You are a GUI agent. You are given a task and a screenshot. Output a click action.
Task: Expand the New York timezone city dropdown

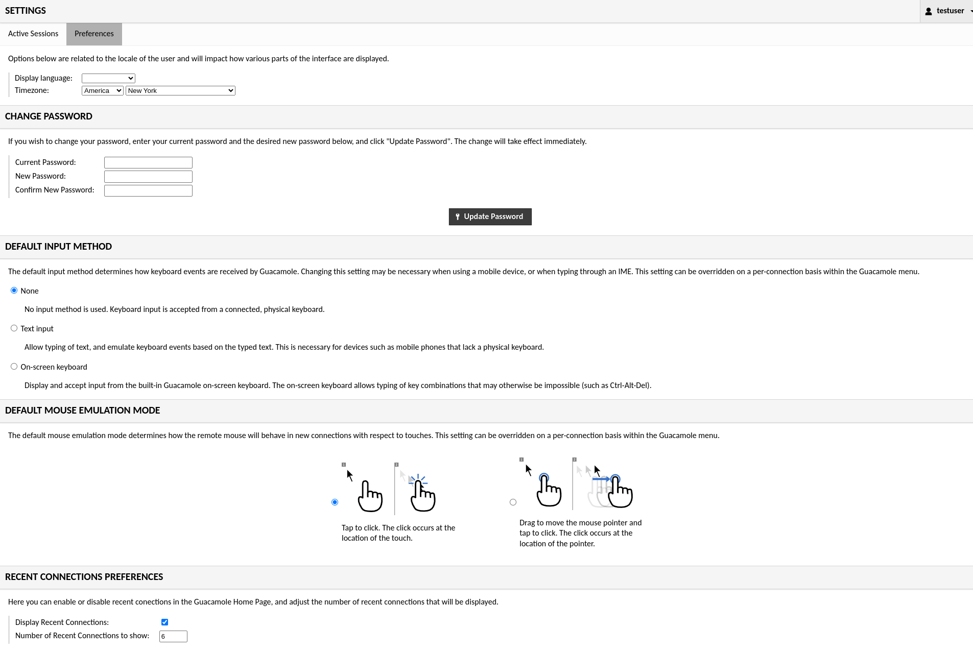pyautogui.click(x=180, y=91)
